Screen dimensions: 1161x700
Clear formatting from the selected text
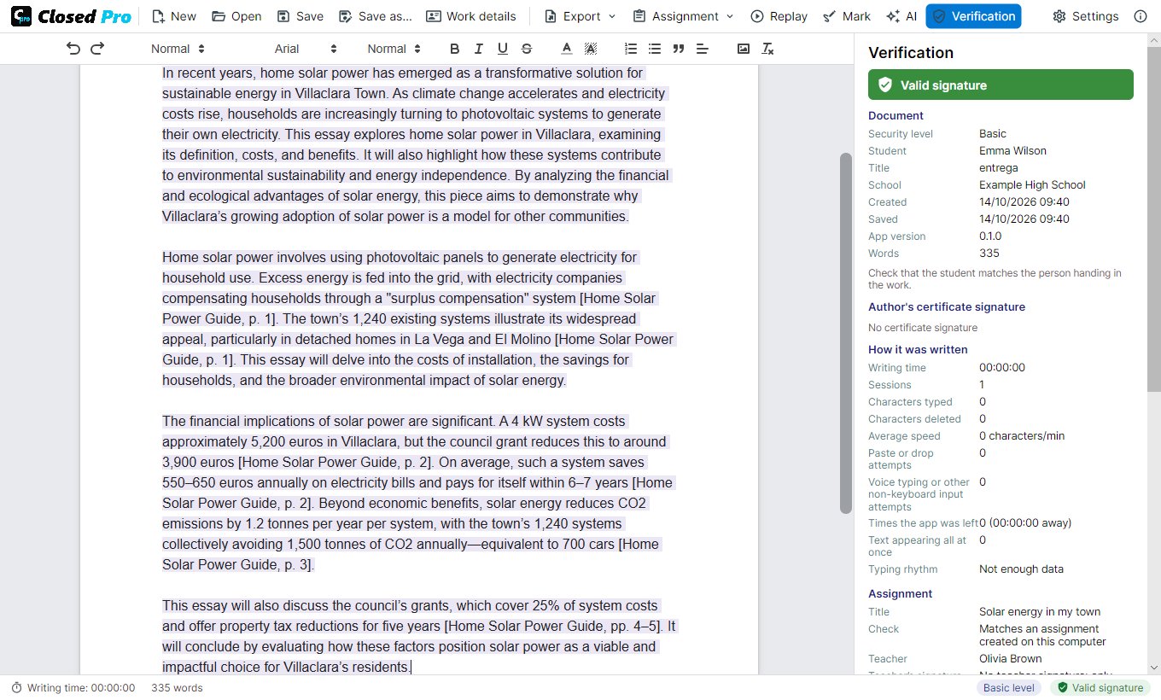coord(767,49)
